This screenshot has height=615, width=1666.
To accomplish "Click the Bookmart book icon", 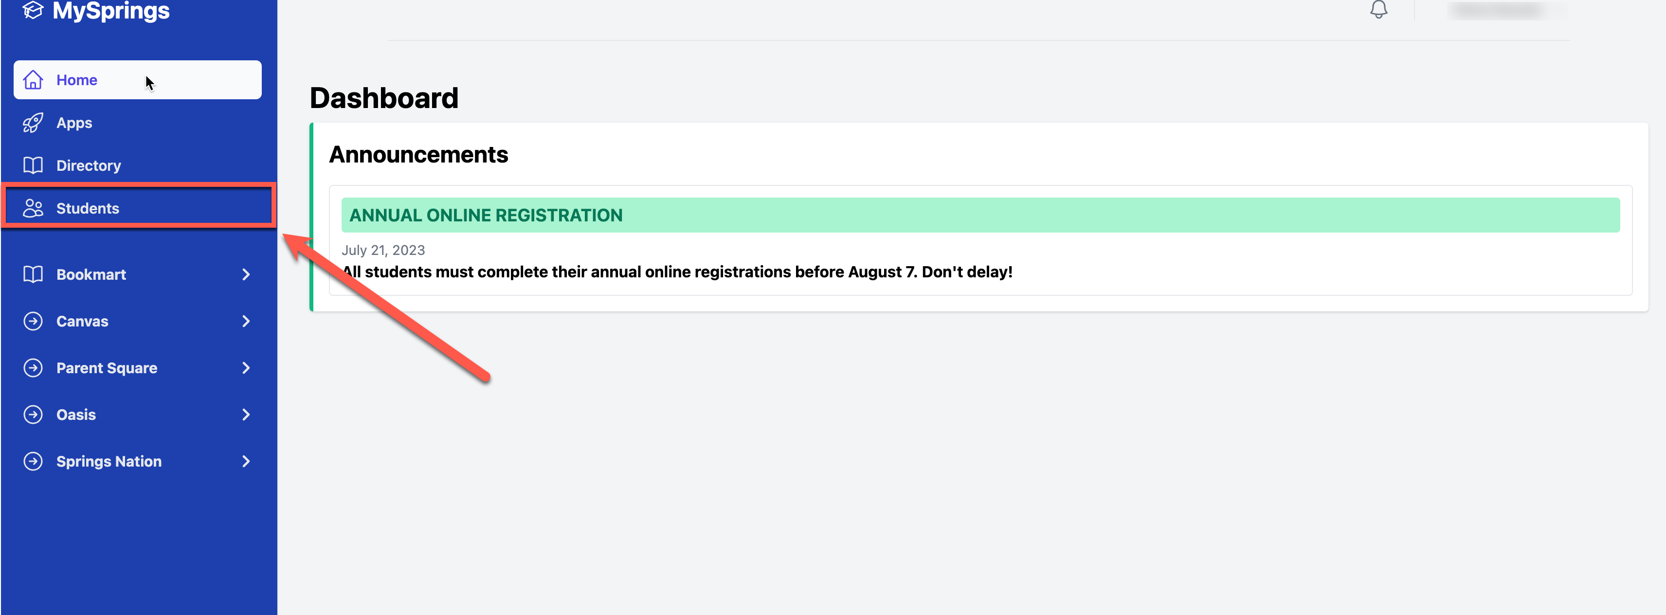I will tap(33, 274).
